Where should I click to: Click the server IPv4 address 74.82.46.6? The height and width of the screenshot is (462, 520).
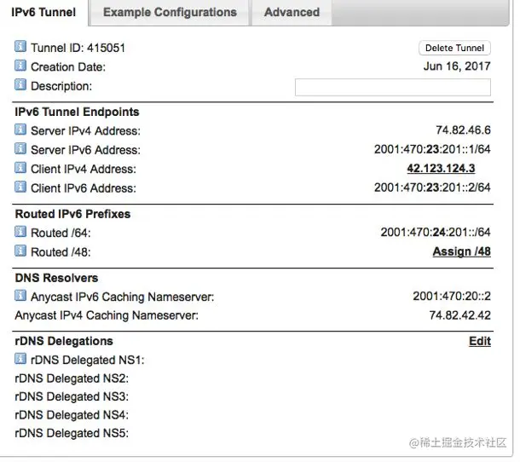(463, 130)
